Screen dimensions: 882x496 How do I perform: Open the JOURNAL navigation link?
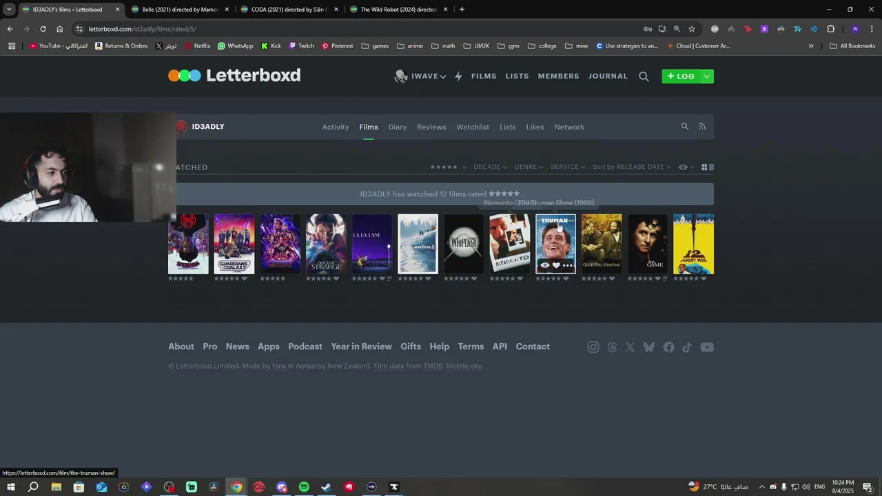tap(608, 76)
